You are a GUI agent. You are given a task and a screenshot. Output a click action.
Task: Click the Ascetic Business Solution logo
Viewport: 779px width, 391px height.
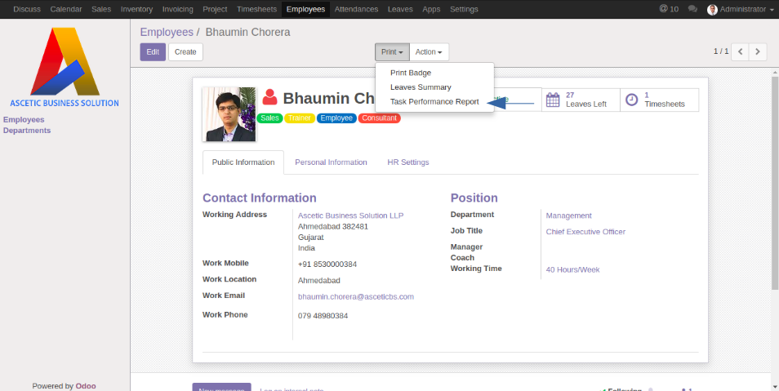[65, 67]
